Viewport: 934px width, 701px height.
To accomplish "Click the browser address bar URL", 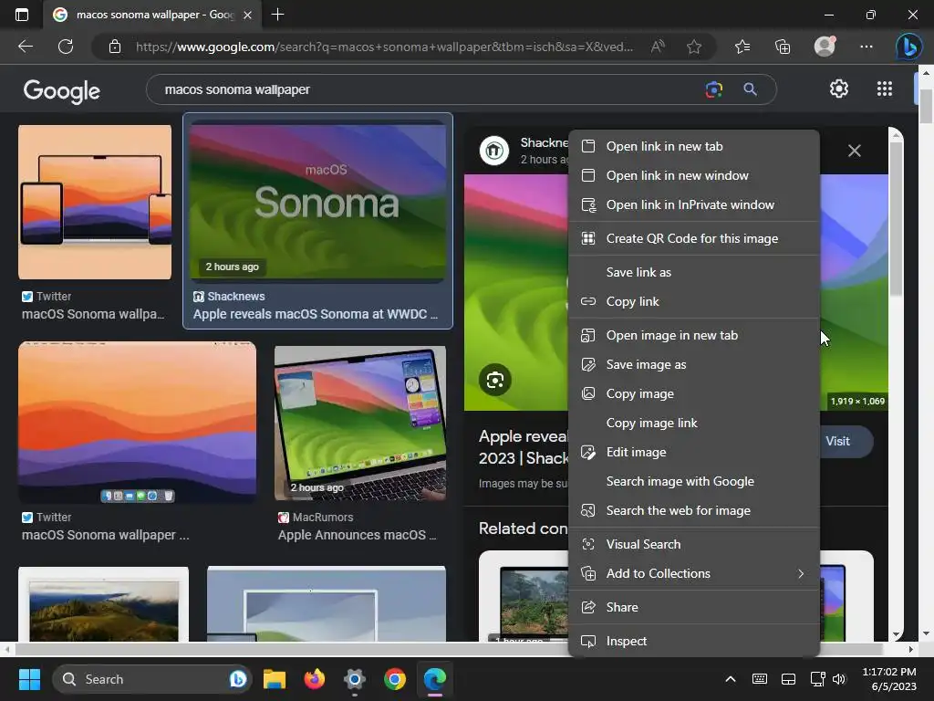I will pos(384,47).
